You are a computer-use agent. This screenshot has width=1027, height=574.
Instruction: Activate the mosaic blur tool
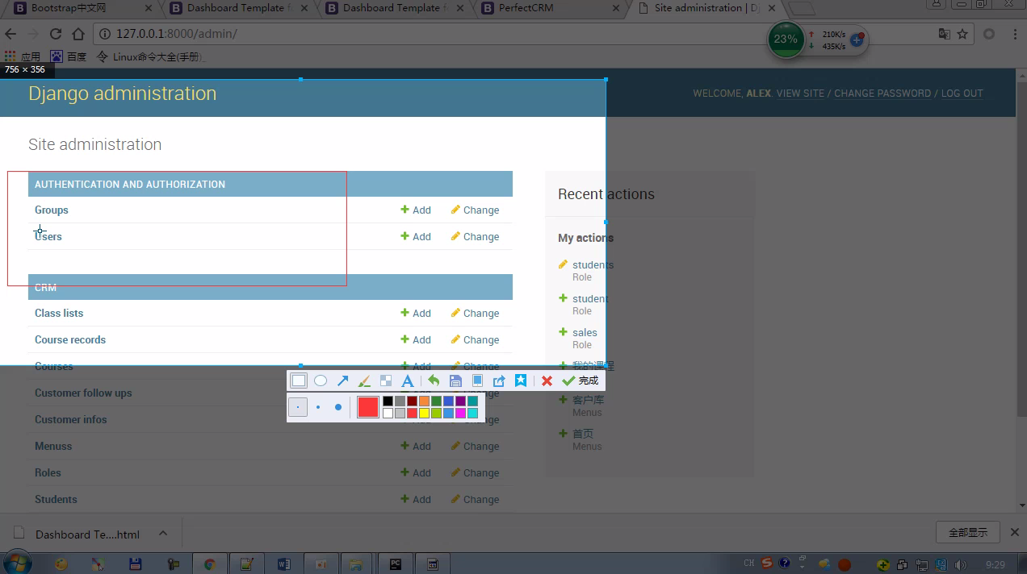coord(386,381)
